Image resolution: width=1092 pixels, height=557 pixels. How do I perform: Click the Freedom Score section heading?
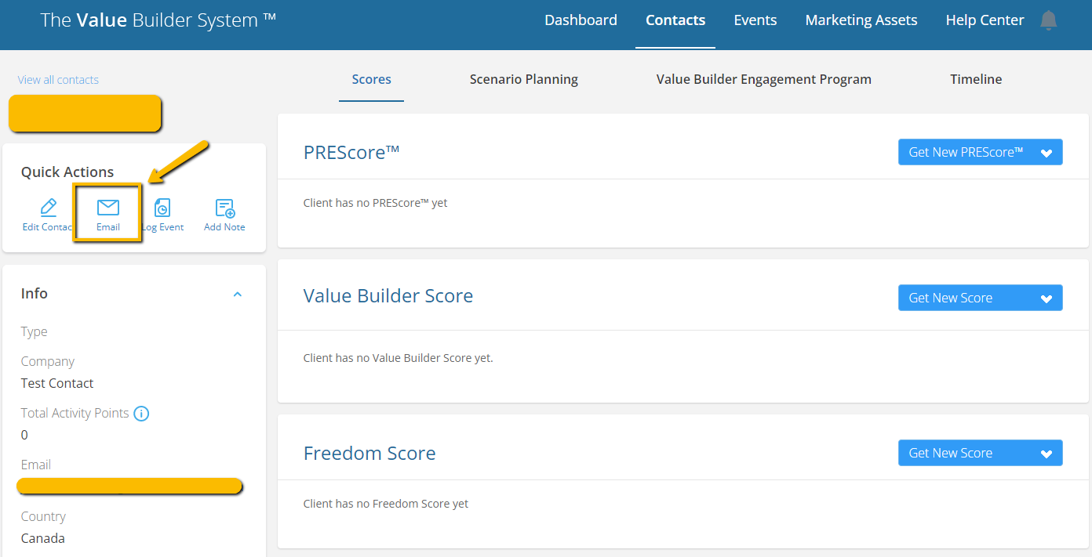[x=369, y=453]
